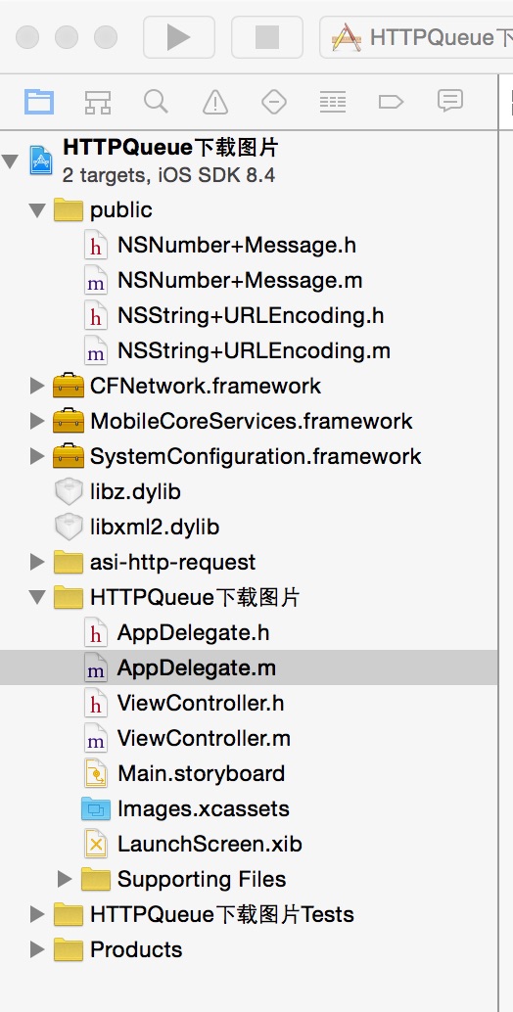Expand the asi-http-request folder
This screenshot has width=513, height=1012.
37,562
